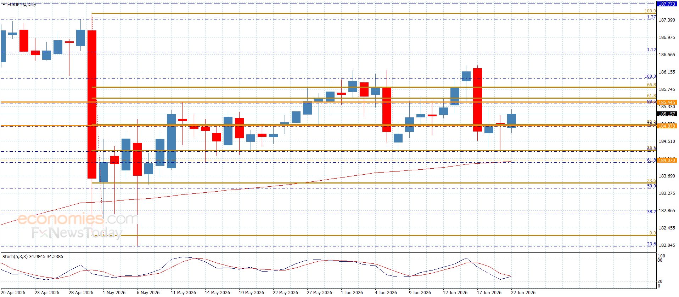This screenshot has height=297, width=679.
Task: Click the blue 38.2 Fibonacci level label
Action: 651,211
